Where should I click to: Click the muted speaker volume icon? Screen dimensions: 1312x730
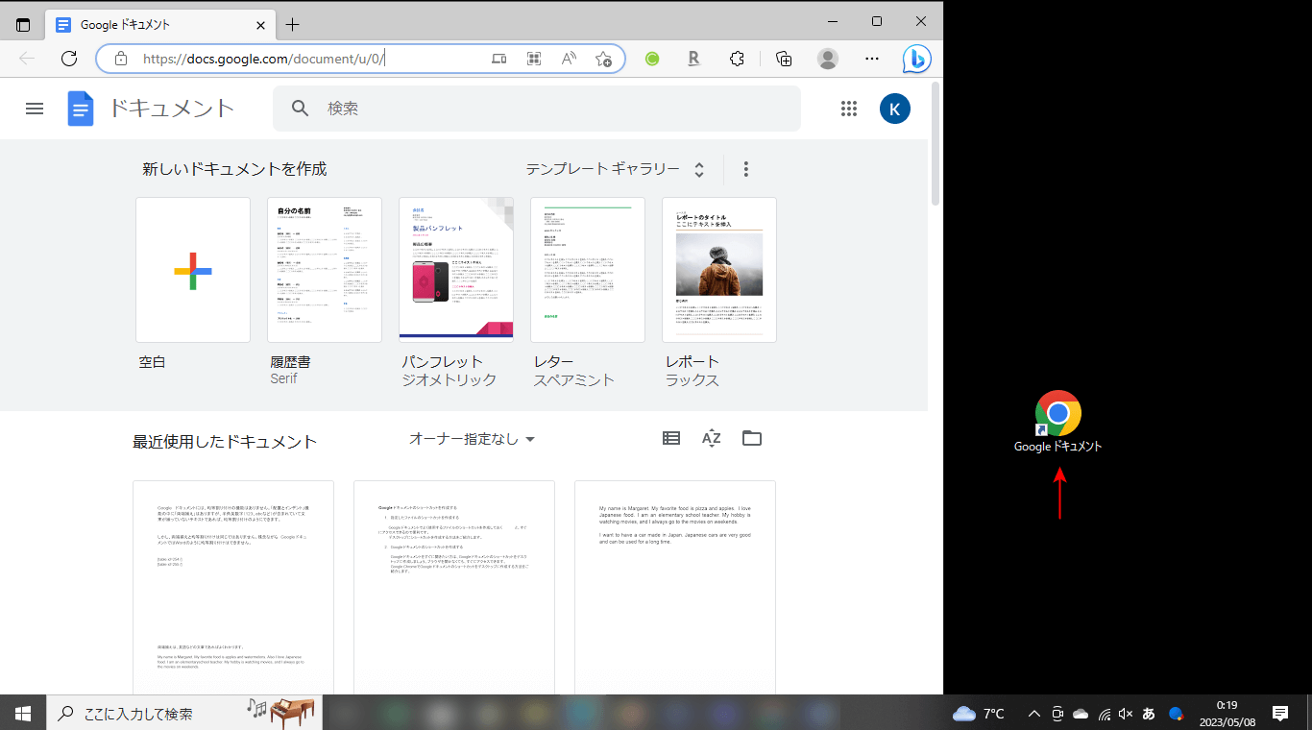tap(1126, 714)
